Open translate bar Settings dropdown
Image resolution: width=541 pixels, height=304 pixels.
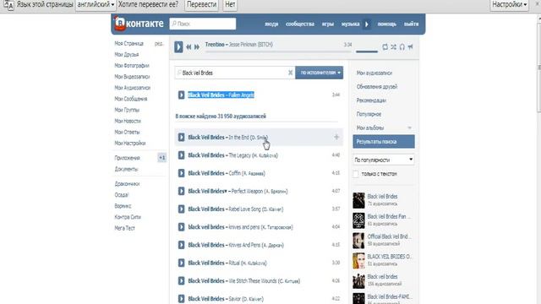[509, 4]
